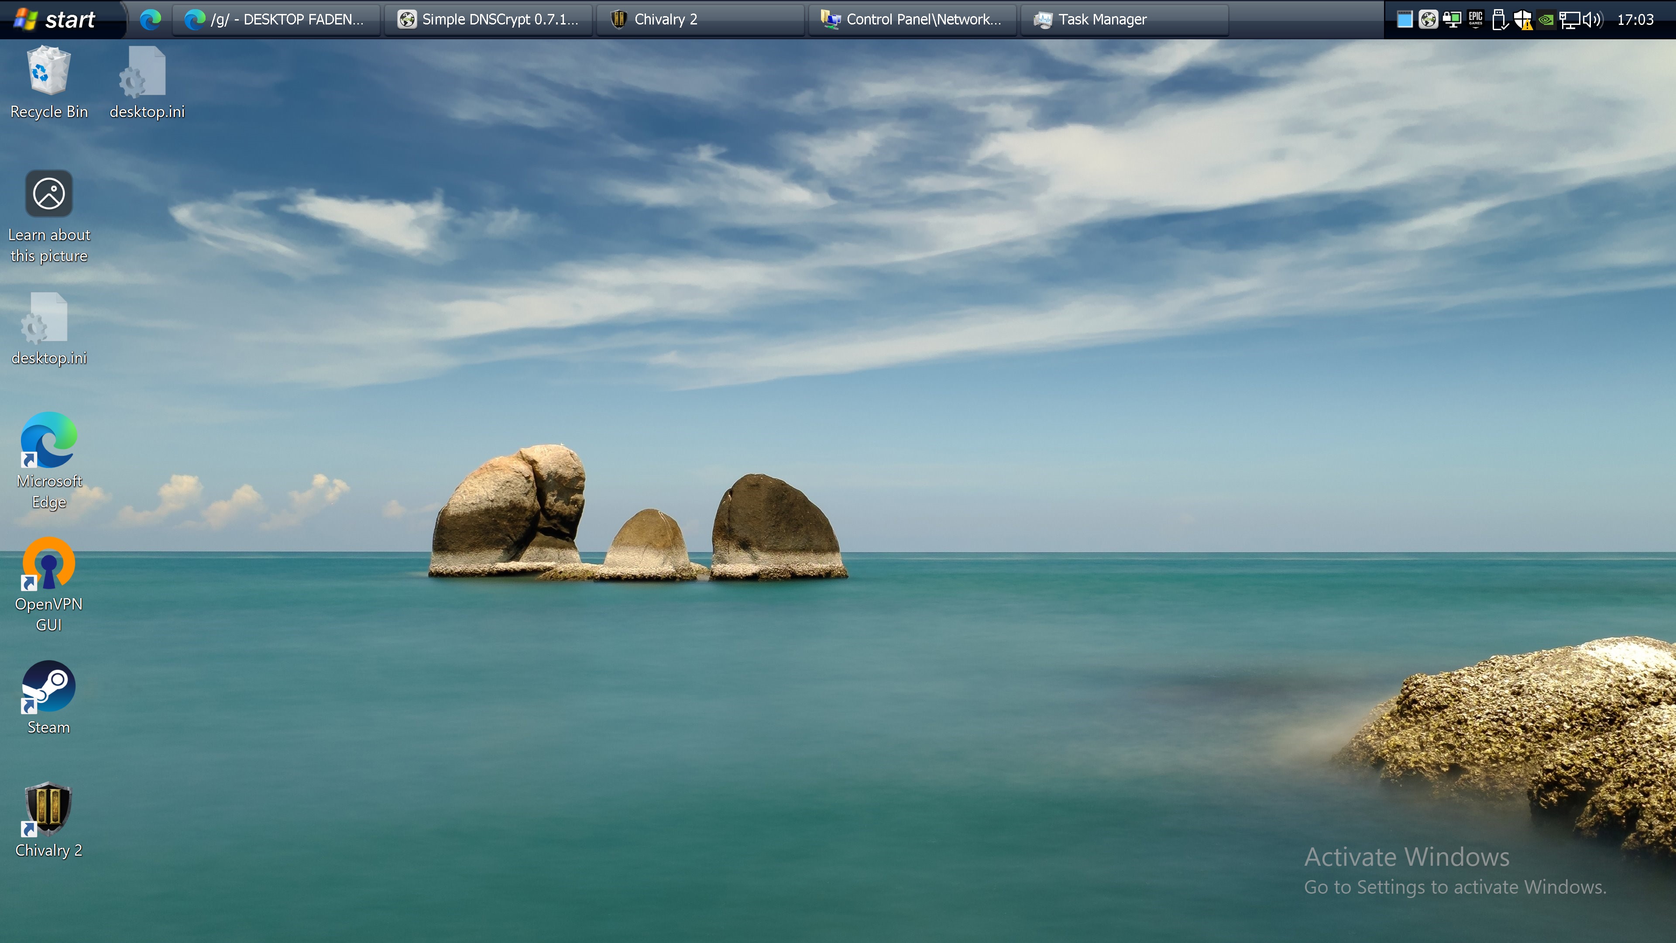Click the 17:03 clock in the tray

coord(1635,20)
